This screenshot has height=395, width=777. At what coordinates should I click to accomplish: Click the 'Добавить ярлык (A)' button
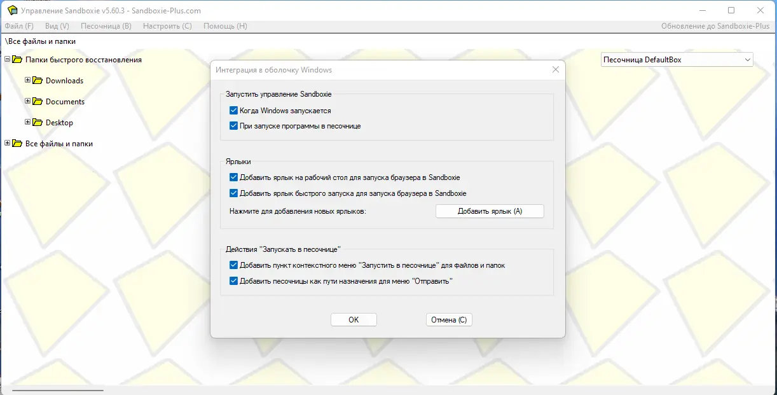click(490, 211)
